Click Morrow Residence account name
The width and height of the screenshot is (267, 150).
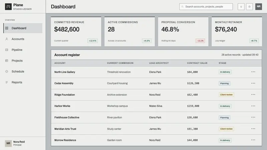[x=65, y=140]
